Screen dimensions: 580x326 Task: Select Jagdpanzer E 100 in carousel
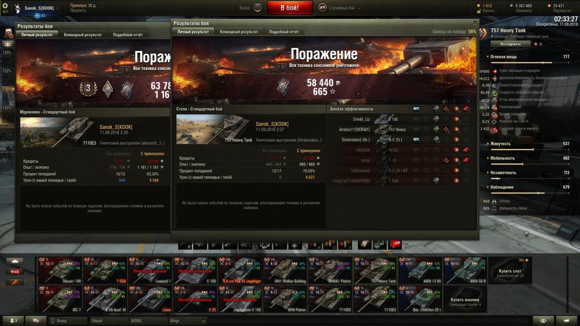239,299
